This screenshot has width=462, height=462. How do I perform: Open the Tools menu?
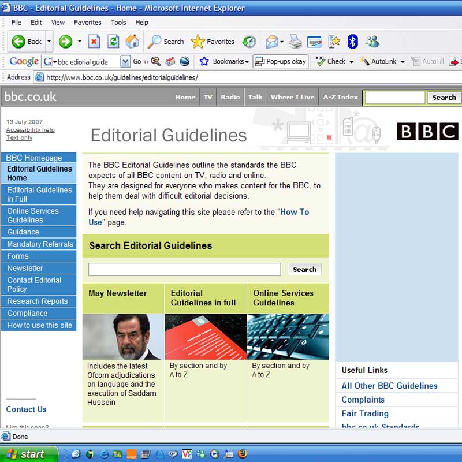(118, 22)
